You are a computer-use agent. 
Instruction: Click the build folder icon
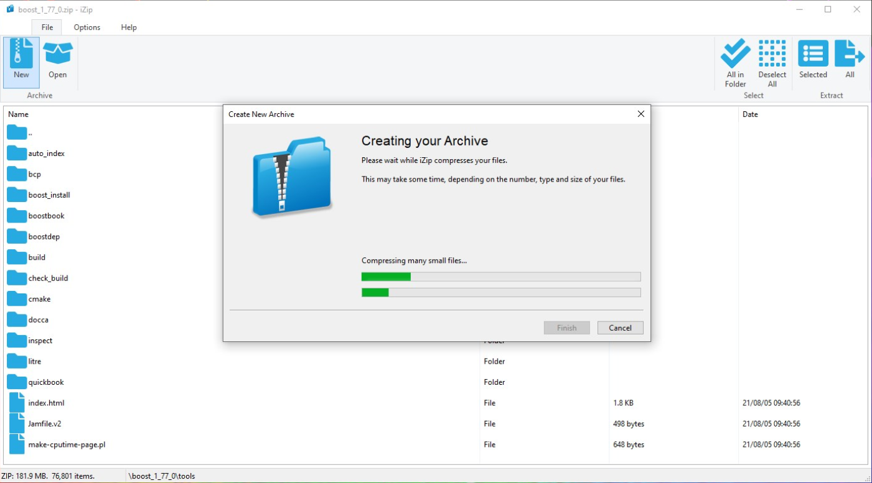pyautogui.click(x=17, y=257)
